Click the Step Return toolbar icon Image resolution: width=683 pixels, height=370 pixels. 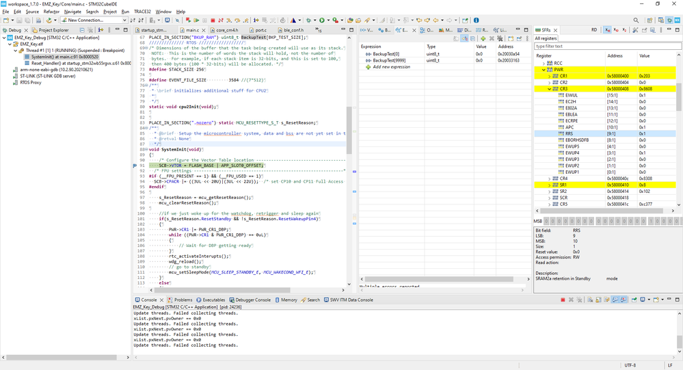coord(245,20)
